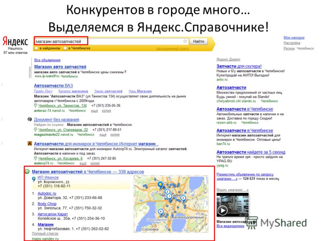322x241 pixels.
Task: Open the 'Магазин авто запчастей' ad title
Action: coord(60,67)
